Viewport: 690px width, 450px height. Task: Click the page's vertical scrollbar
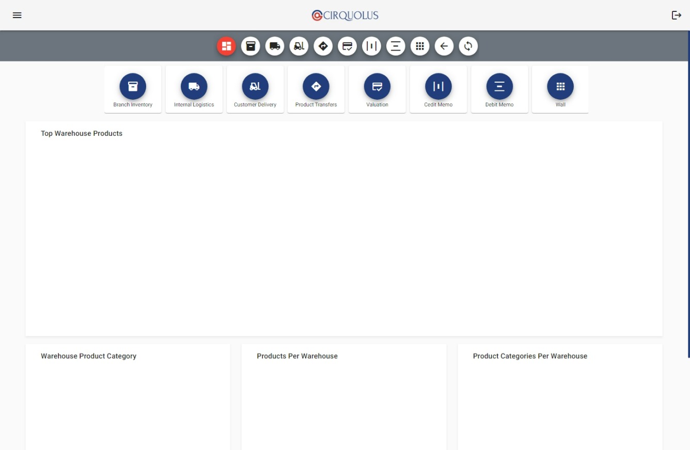click(x=688, y=194)
